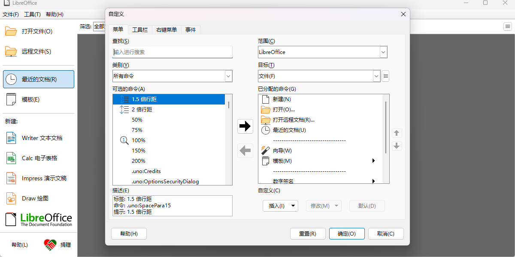Click the 默认(D) button

tap(367, 206)
